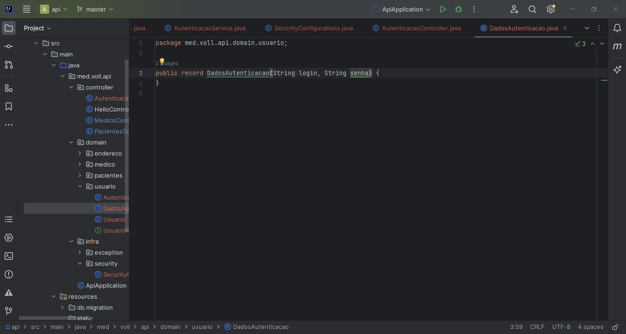Viewport: 626px width, 334px height.
Task: Run ApiApplication with the play button
Action: coord(442,9)
